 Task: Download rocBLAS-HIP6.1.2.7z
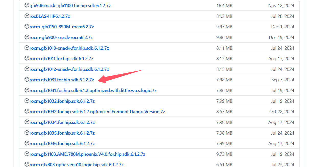tap(50, 16)
